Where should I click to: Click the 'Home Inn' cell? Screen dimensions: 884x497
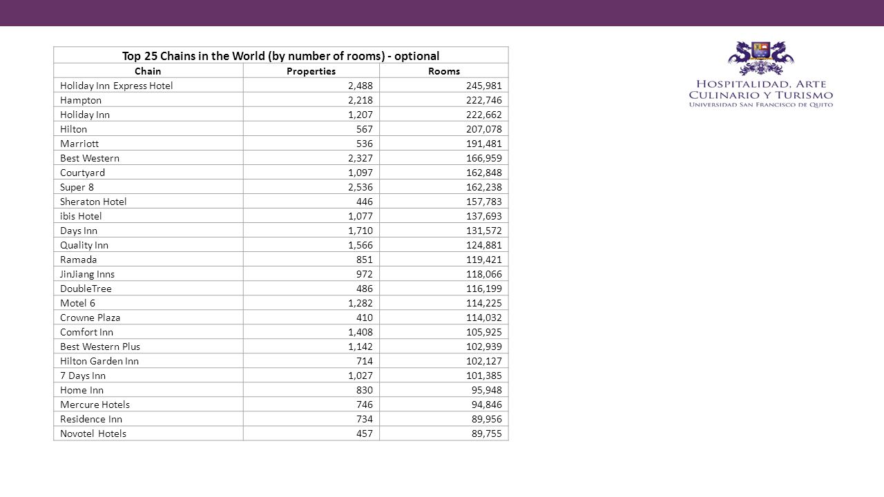pyautogui.click(x=148, y=390)
